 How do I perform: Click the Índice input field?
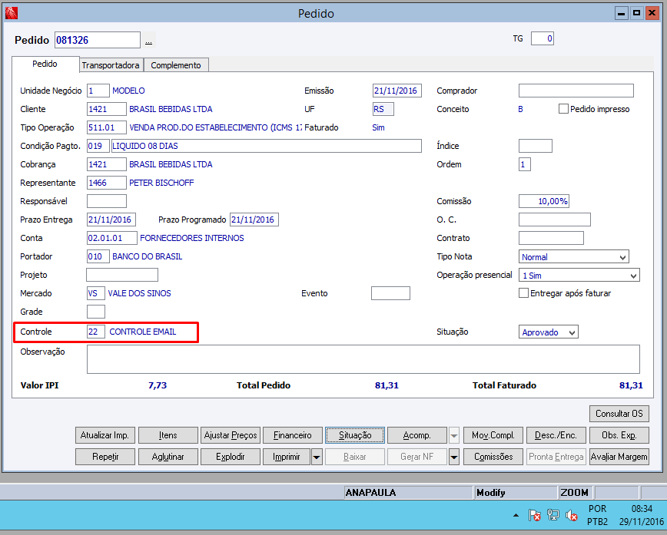(x=535, y=146)
